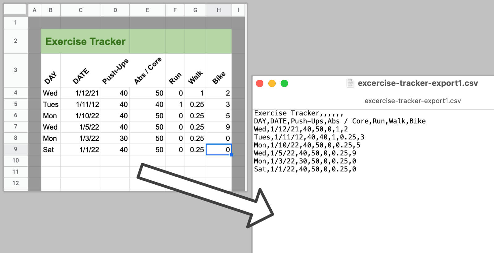Select column E header

point(148,10)
